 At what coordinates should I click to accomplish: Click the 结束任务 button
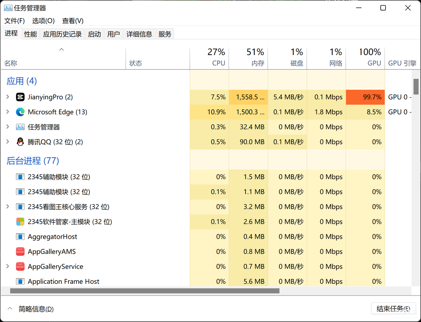pos(393,309)
